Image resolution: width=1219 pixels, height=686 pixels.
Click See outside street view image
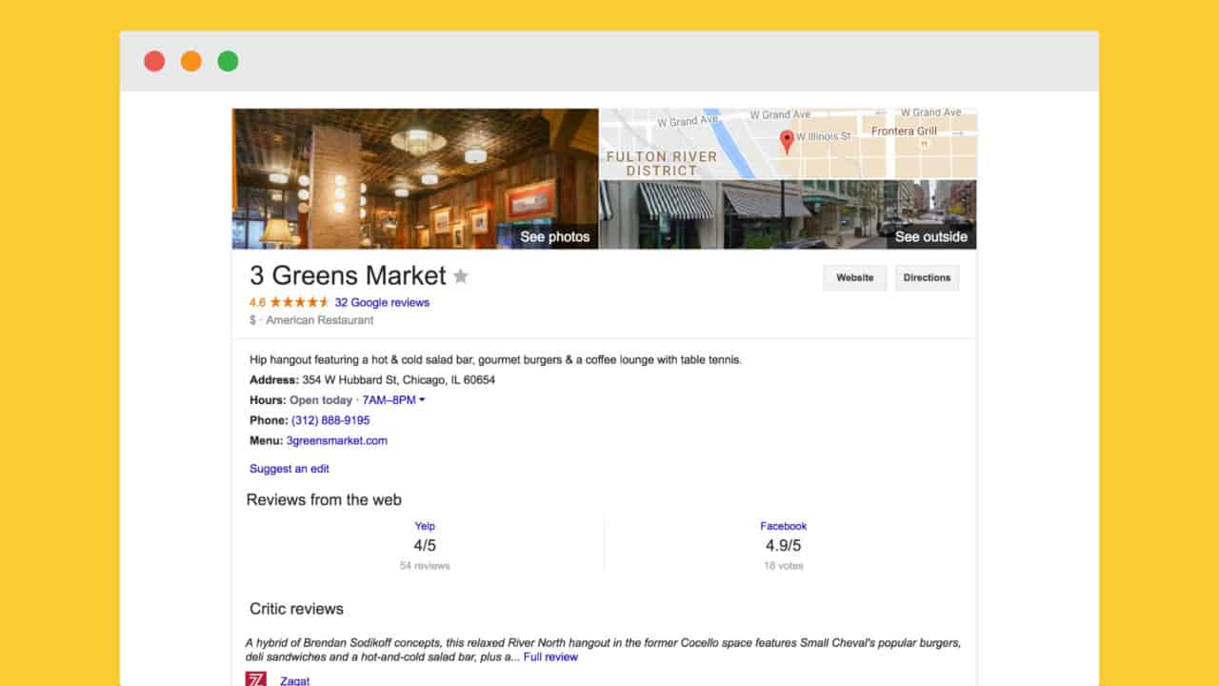[x=930, y=236]
